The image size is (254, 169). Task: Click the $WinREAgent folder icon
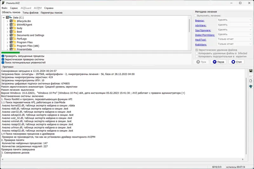click(14, 25)
